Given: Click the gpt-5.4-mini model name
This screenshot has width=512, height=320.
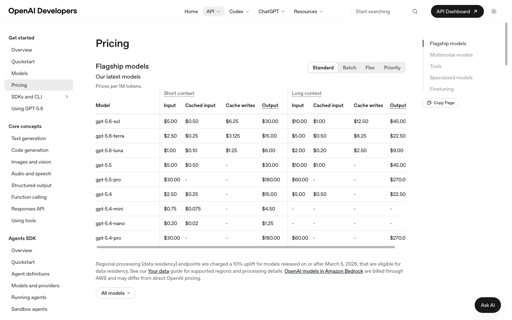Looking at the screenshot, I should (109, 209).
